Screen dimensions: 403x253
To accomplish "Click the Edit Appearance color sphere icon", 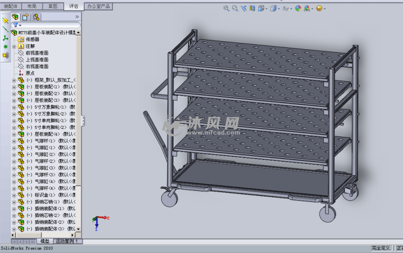I will click(x=298, y=8).
